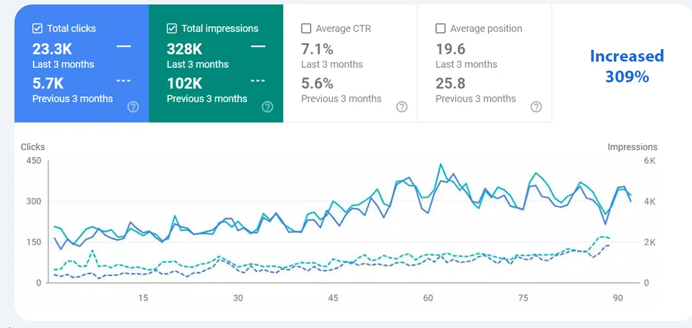This screenshot has width=692, height=328.
Task: Click day 15 on chart x-axis
Action: coord(143,298)
